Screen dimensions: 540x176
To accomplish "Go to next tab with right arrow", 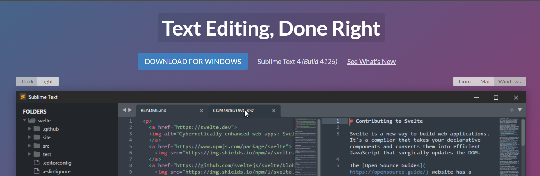I will 130,110.
